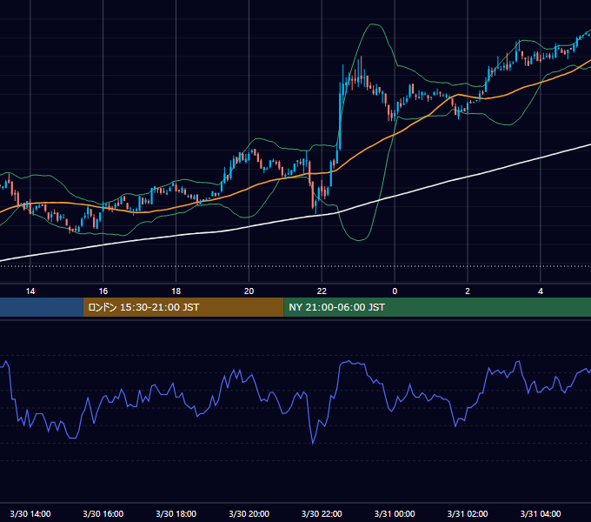Image resolution: width=591 pixels, height=522 pixels.
Task: Click the 18 hour axis label
Action: pos(176,291)
